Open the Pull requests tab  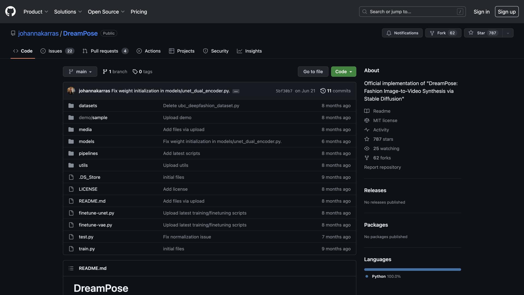(105, 51)
